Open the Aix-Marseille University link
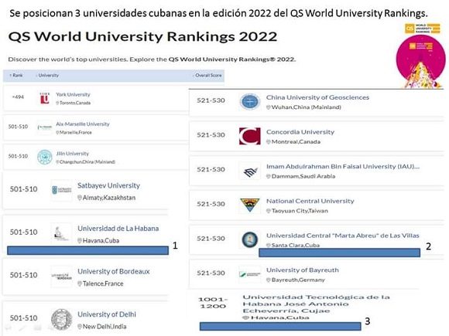The image size is (449, 336). (83, 124)
